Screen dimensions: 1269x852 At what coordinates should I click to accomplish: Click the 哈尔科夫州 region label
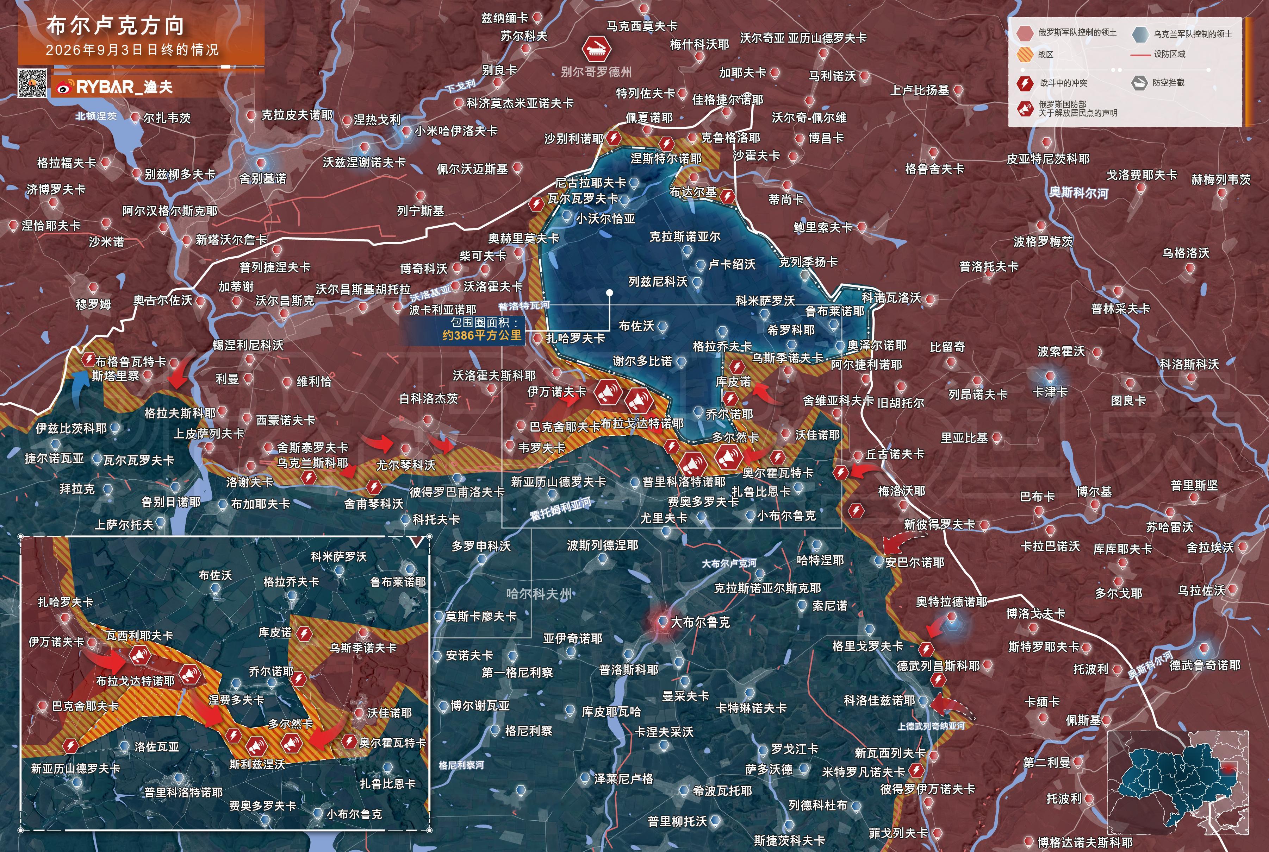click(539, 593)
